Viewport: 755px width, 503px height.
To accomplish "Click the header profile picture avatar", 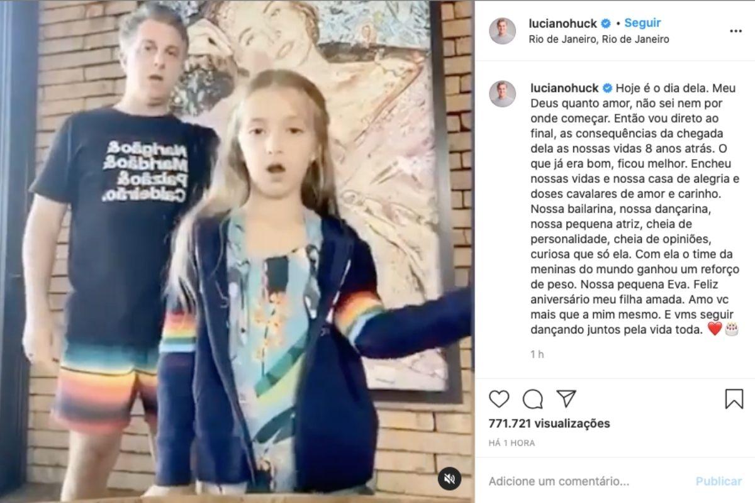I will coord(502,31).
